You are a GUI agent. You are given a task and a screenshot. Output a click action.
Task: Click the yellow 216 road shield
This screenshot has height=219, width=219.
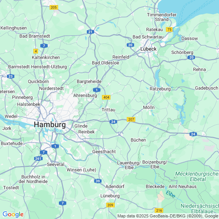pyautogui.click(x=159, y=210)
